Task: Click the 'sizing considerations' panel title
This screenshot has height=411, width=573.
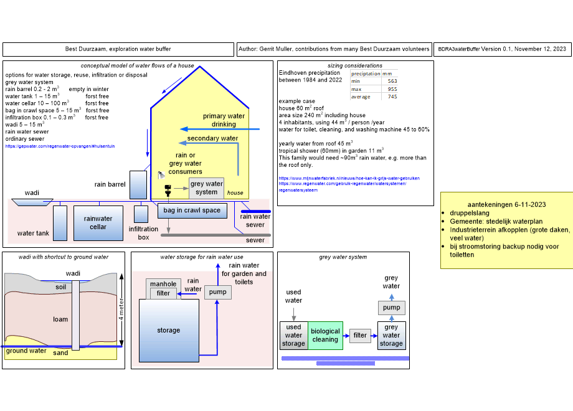Action: click(355, 66)
